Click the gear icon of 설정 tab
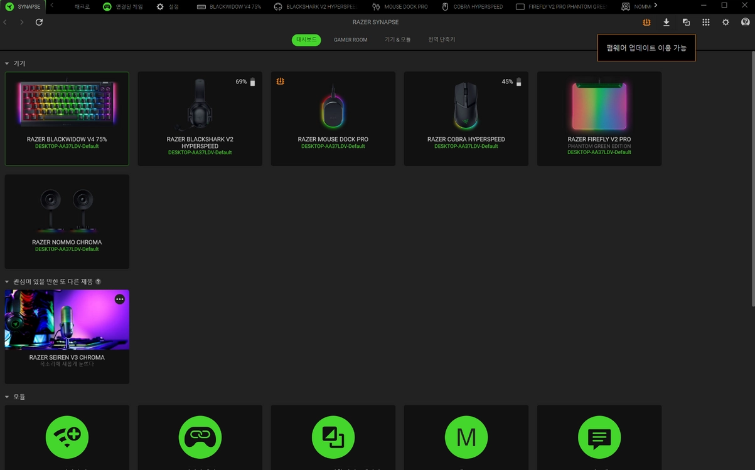The width and height of the screenshot is (755, 470). [160, 6]
